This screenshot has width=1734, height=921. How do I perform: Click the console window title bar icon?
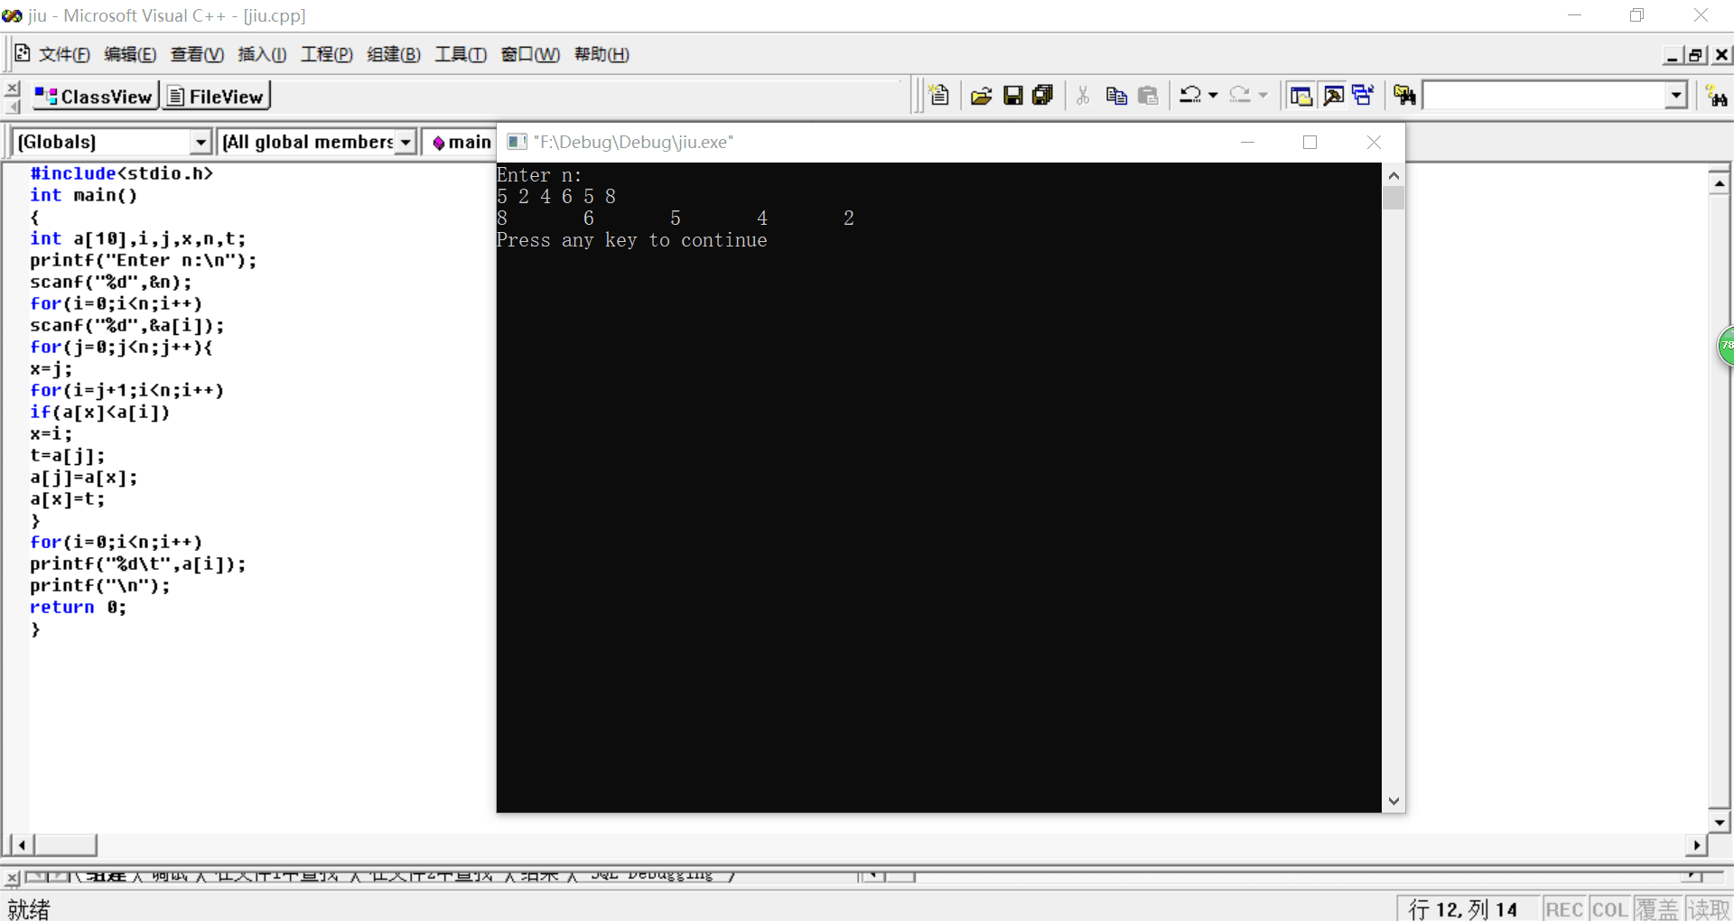(x=517, y=142)
